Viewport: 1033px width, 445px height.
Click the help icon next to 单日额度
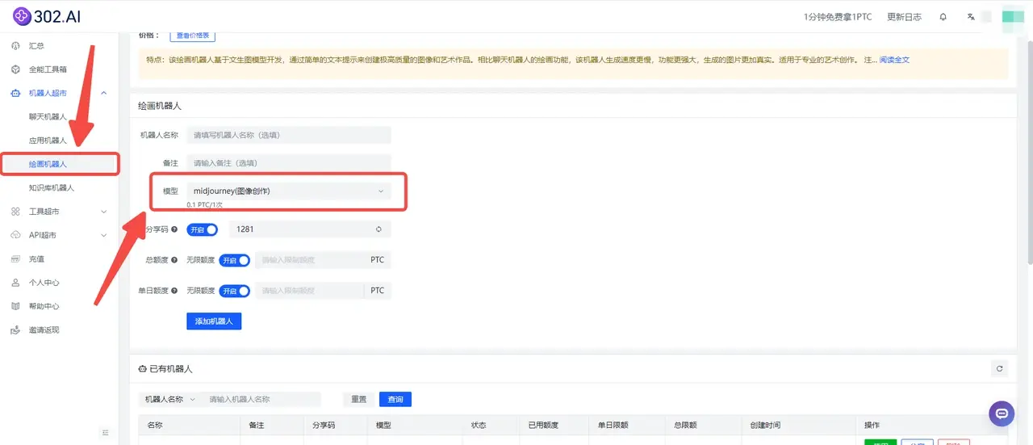click(x=174, y=290)
